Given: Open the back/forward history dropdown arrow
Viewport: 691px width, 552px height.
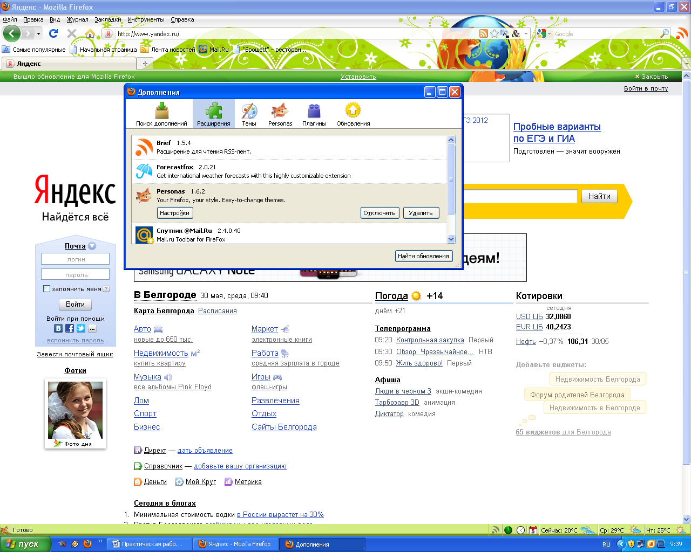Looking at the screenshot, I should (38, 33).
